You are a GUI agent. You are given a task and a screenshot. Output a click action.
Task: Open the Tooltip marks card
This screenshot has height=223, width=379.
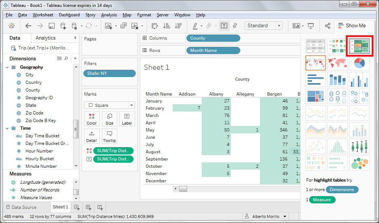(109, 136)
